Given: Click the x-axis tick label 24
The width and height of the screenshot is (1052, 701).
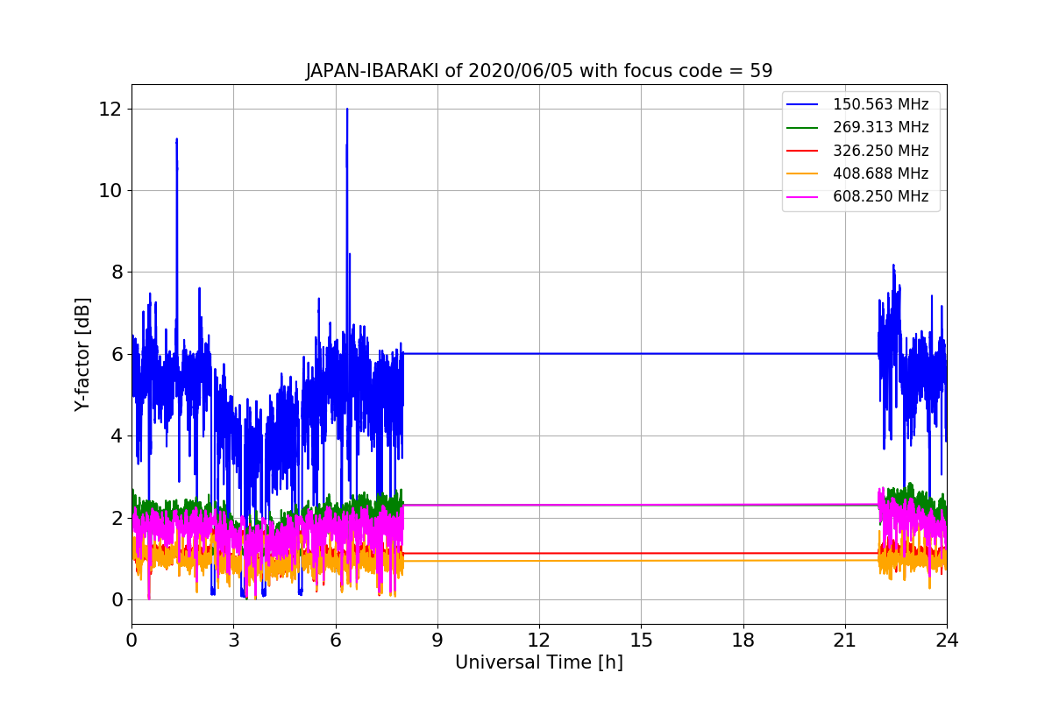Looking at the screenshot, I should [x=947, y=641].
